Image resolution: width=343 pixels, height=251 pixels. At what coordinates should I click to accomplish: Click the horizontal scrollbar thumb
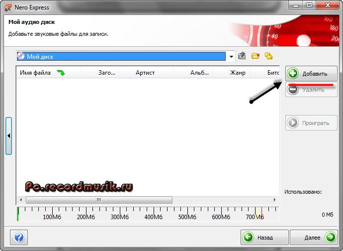[99, 200]
